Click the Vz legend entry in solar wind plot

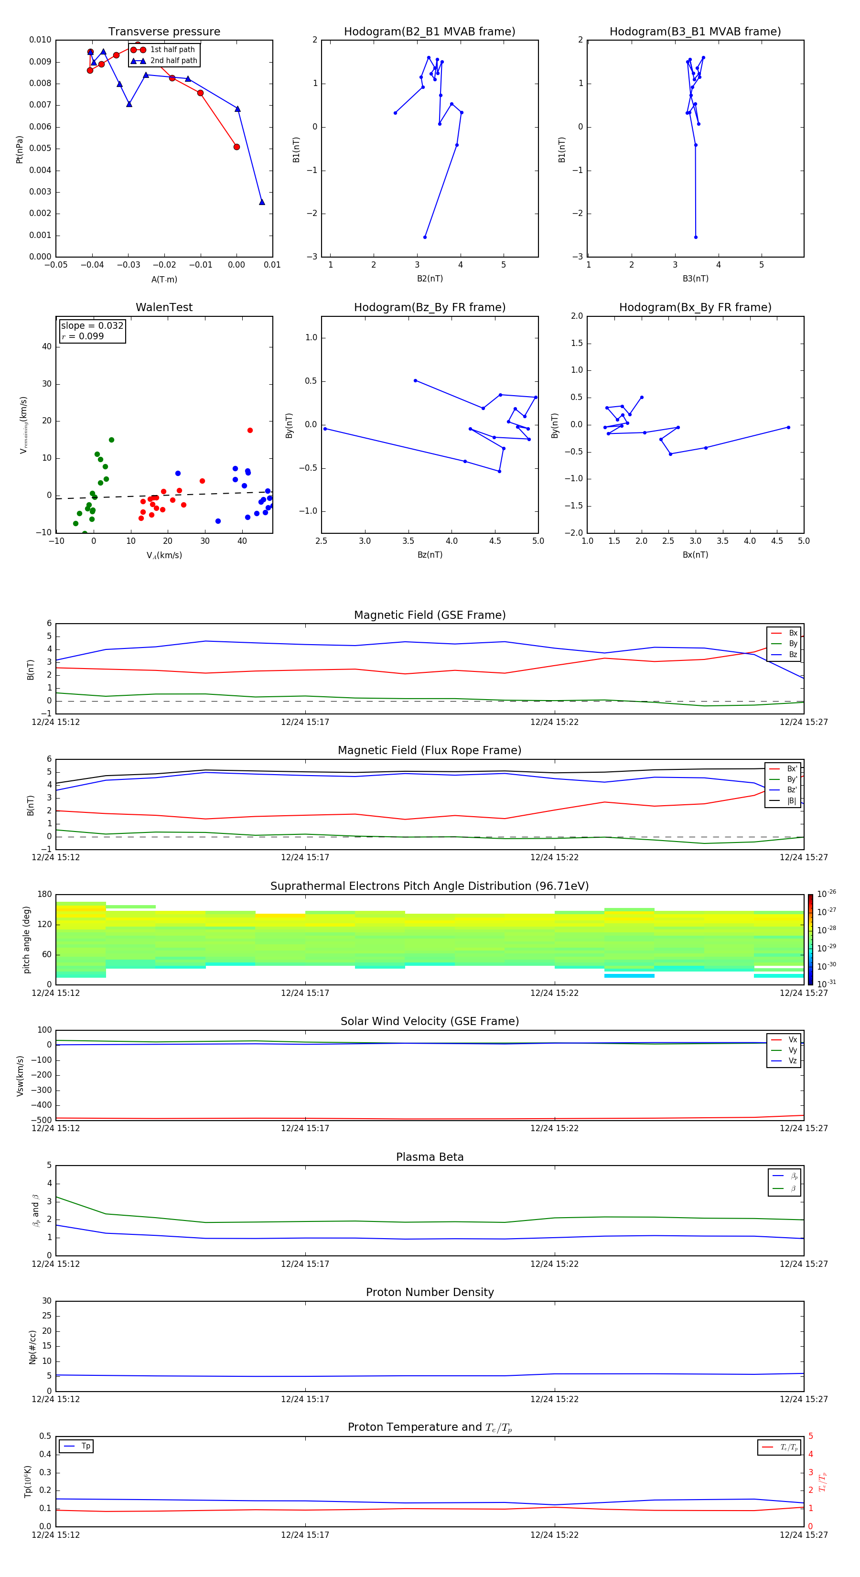tap(784, 1061)
